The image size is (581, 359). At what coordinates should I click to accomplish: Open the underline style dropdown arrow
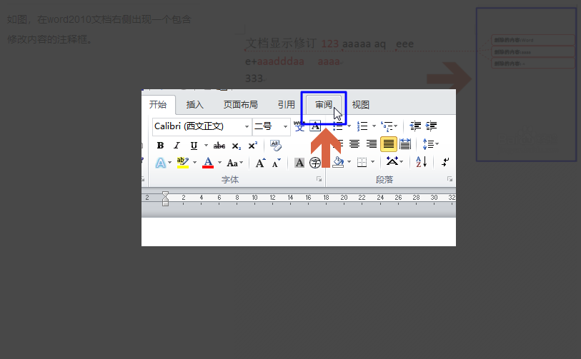(x=206, y=146)
